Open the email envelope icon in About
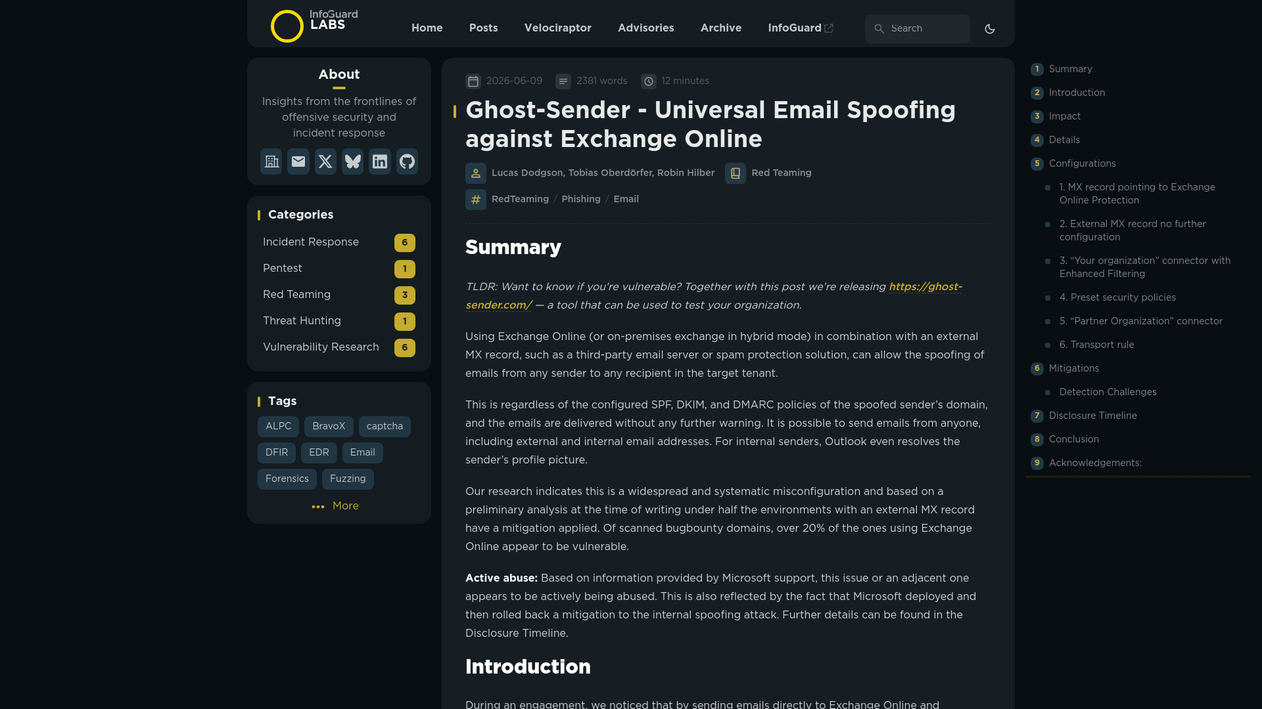 coord(298,161)
